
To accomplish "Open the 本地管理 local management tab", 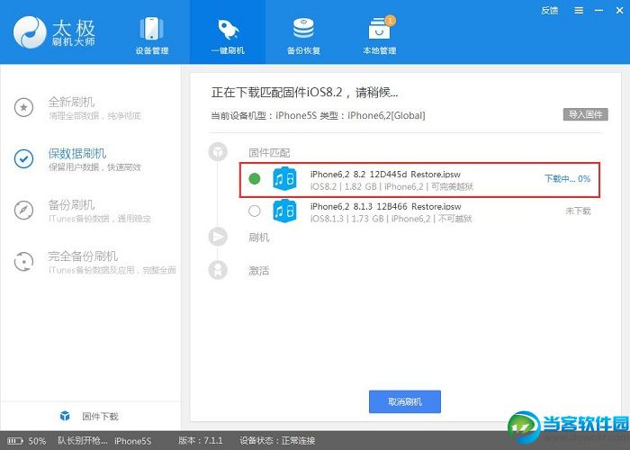I will click(x=379, y=35).
